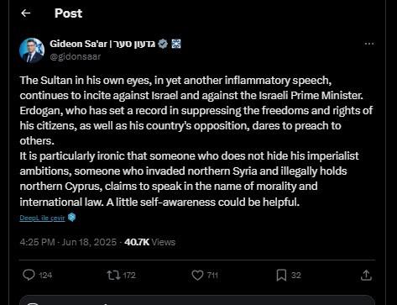397x305 pixels.
Task: Select the tweet body text
Action: coord(196,141)
